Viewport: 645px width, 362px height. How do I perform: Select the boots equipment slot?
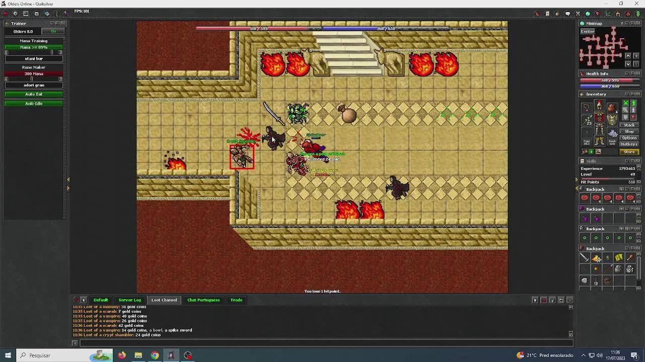point(599,142)
